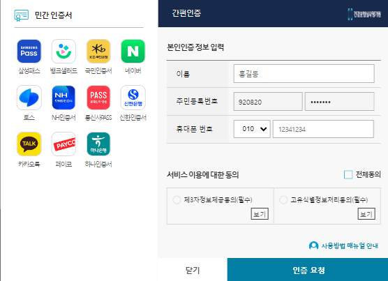
Task: Choose the Toss certificate icon
Action: pos(29,98)
